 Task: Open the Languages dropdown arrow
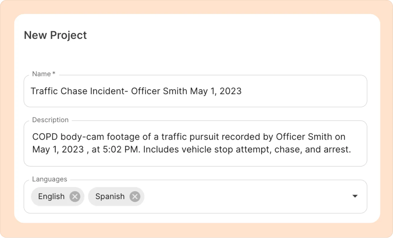(x=355, y=196)
